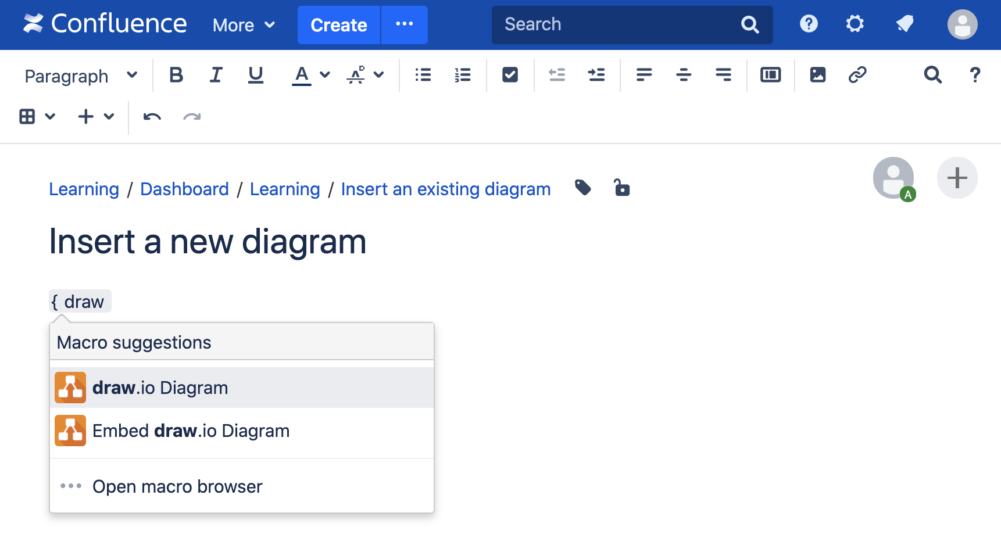Redo the last edit

coord(192,117)
